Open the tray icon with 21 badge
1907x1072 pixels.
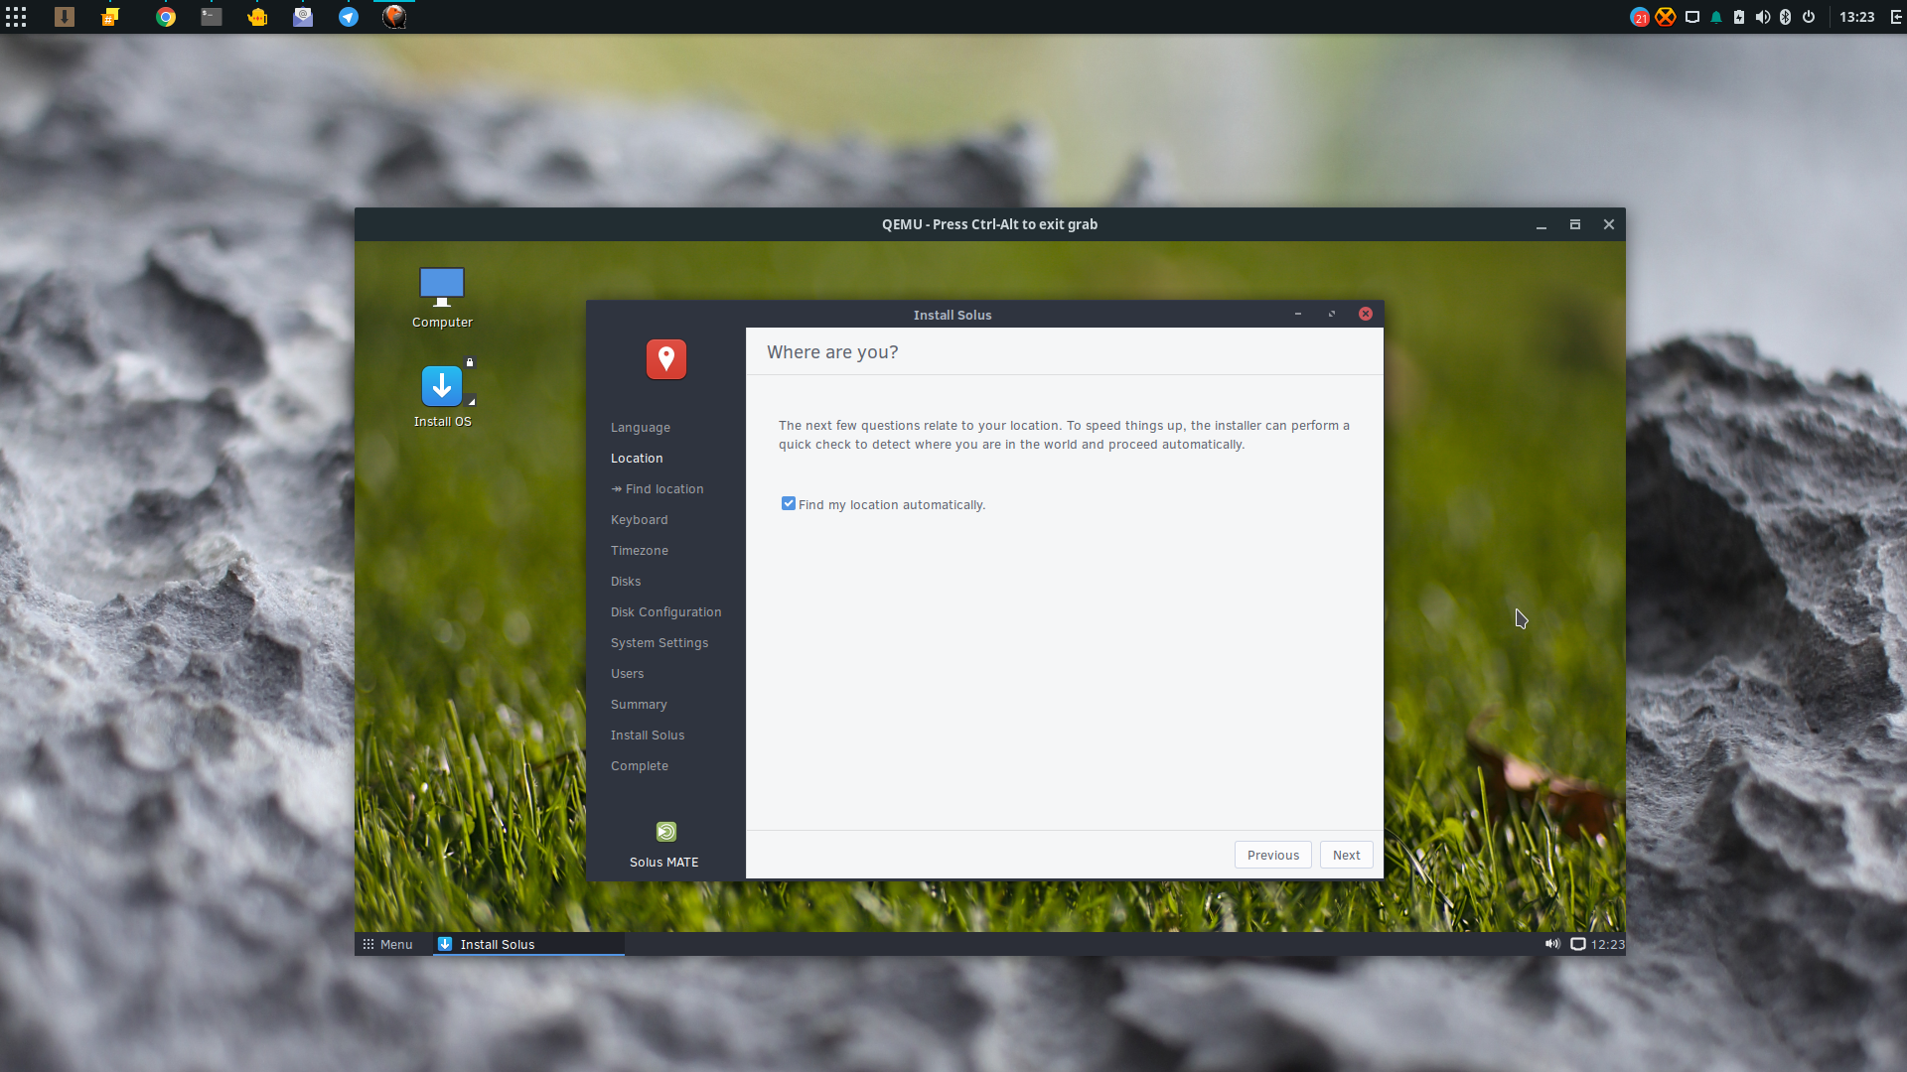pyautogui.click(x=1640, y=17)
